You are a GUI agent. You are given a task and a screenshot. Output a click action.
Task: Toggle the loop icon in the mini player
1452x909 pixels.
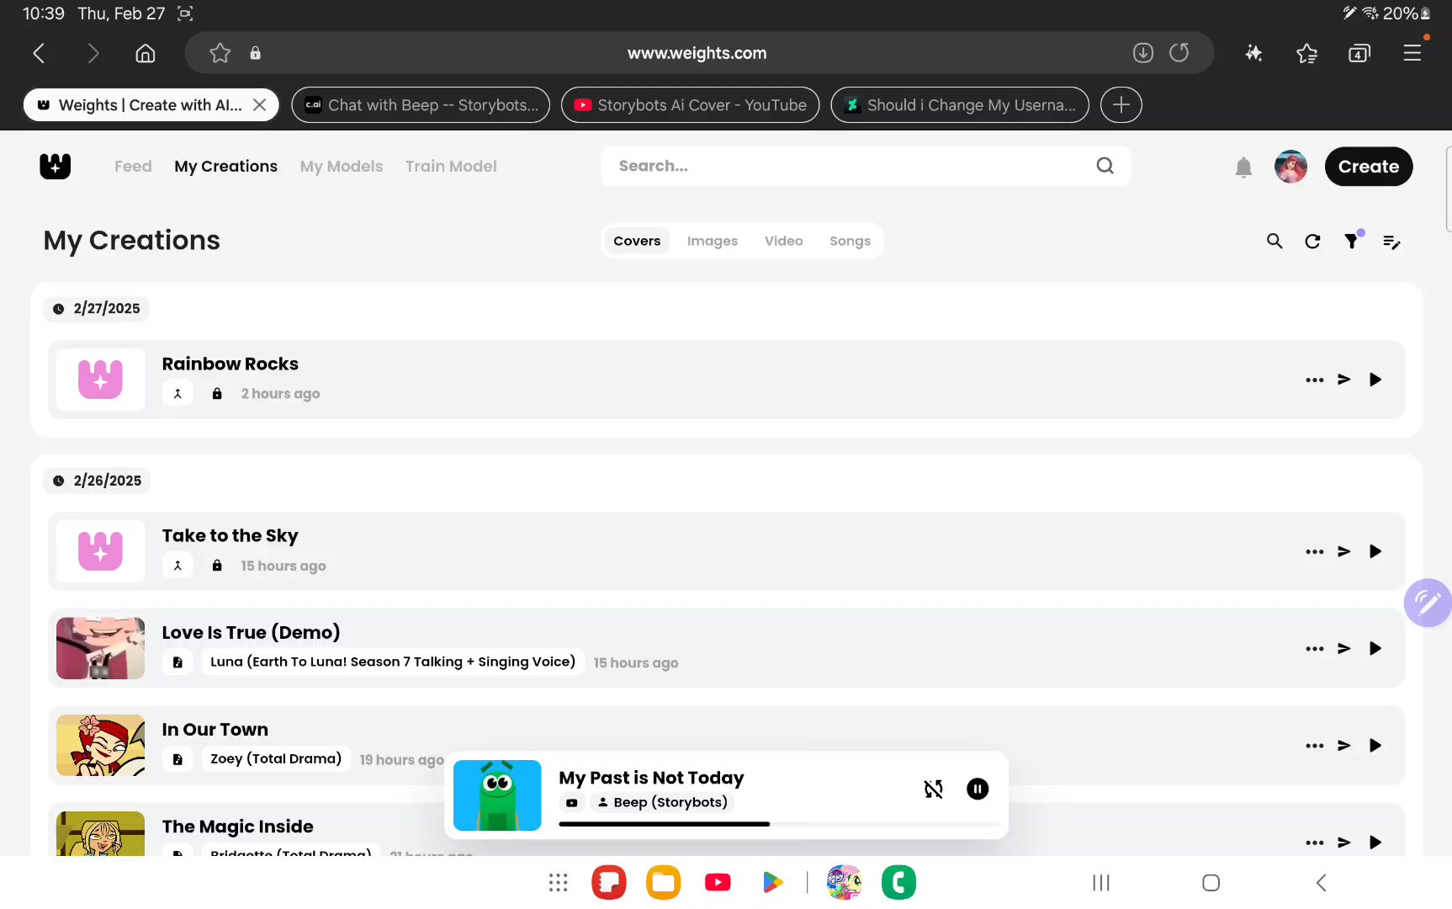[x=933, y=789]
